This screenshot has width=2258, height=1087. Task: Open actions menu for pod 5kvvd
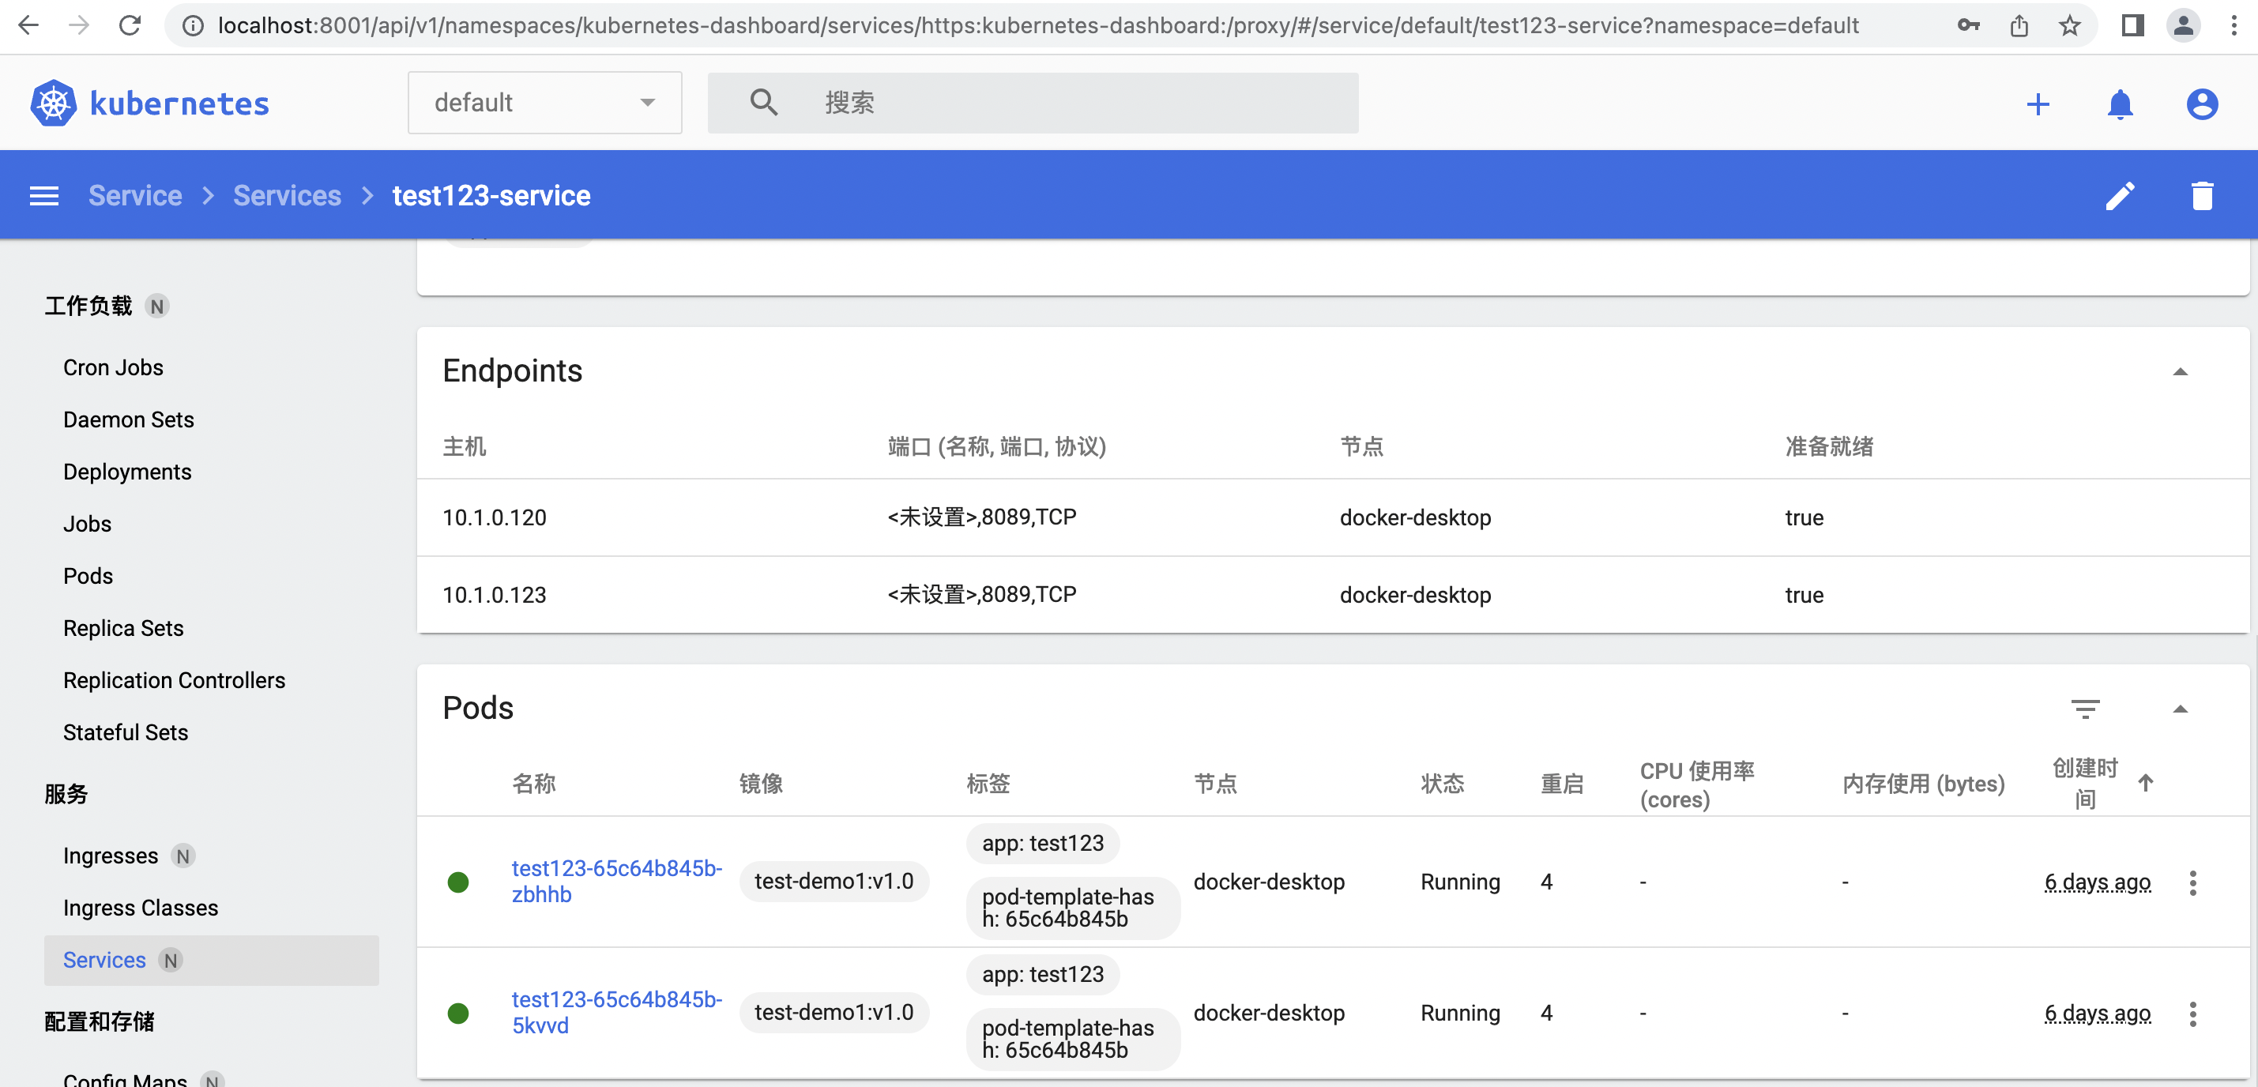click(2192, 1014)
